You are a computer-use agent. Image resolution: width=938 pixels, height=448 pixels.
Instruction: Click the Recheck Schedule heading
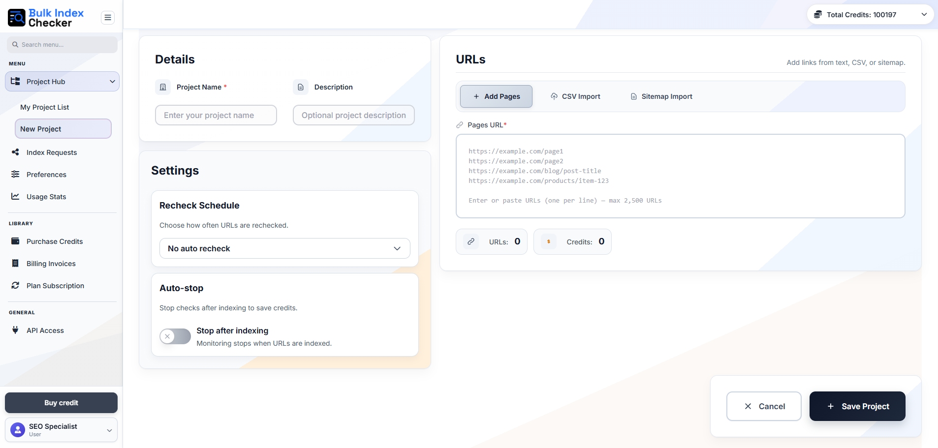click(x=199, y=206)
